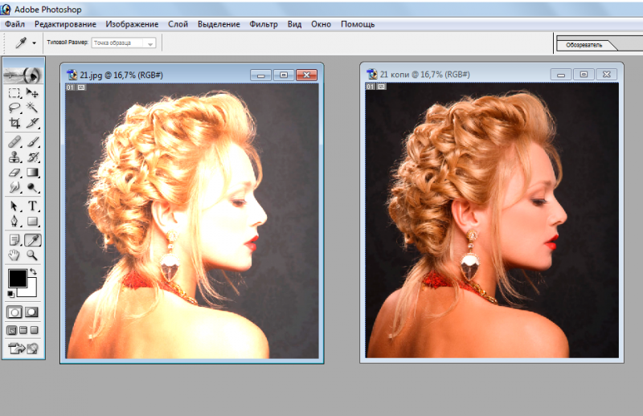Open the 'Фильтр' menu
The width and height of the screenshot is (643, 416).
point(264,24)
